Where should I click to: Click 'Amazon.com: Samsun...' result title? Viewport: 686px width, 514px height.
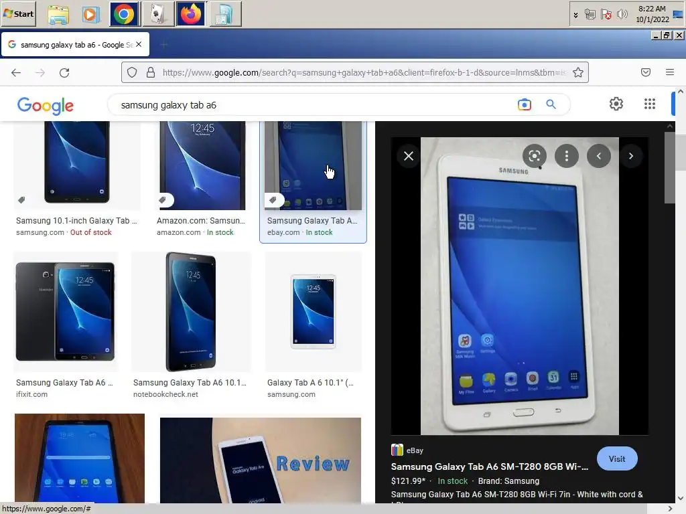point(201,221)
